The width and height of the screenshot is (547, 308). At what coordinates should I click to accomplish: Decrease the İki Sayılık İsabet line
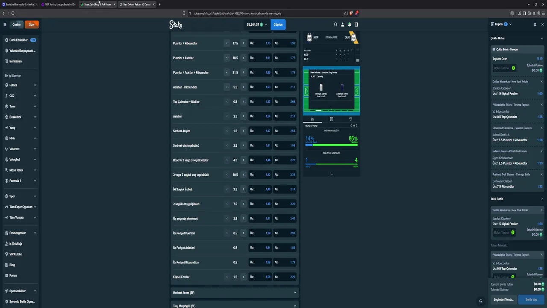coord(227,189)
